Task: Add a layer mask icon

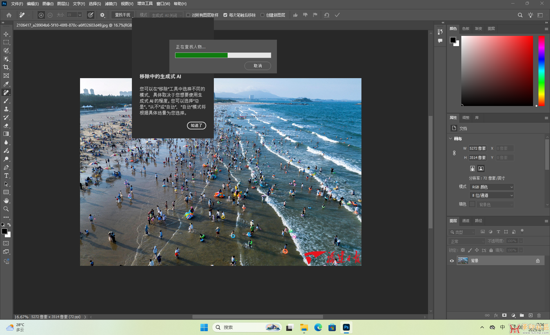Action: tap(505, 315)
